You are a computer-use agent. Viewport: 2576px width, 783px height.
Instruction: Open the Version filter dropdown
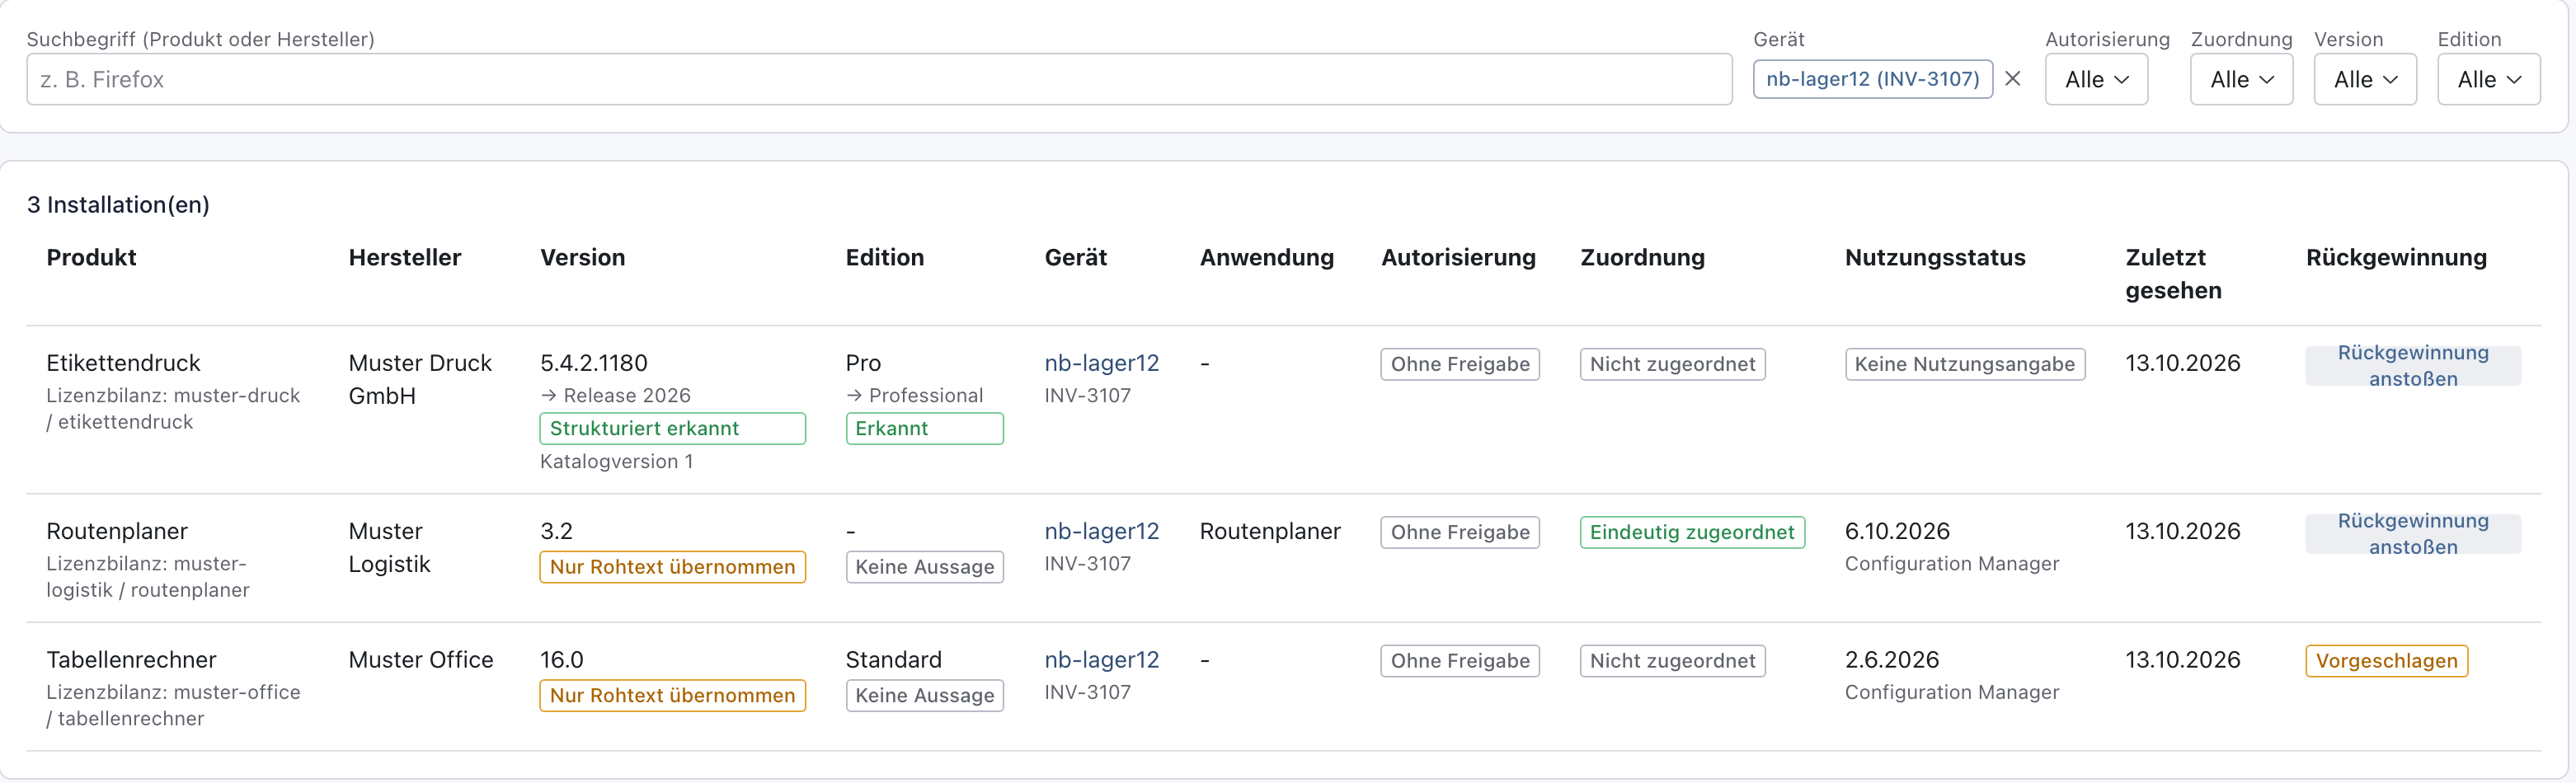2365,79
